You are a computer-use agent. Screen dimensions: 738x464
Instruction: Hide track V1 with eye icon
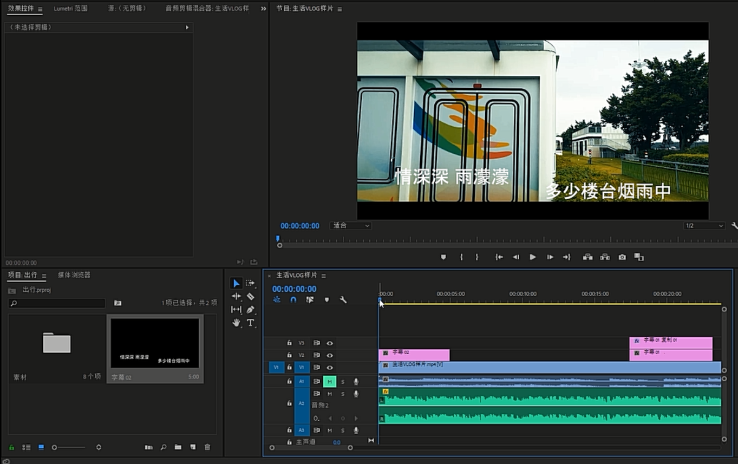330,368
